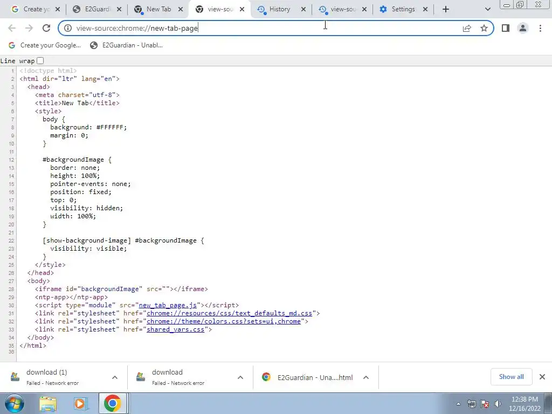The height and width of the screenshot is (414, 552).
Task: Open the Create your Google bookmark
Action: click(45, 45)
